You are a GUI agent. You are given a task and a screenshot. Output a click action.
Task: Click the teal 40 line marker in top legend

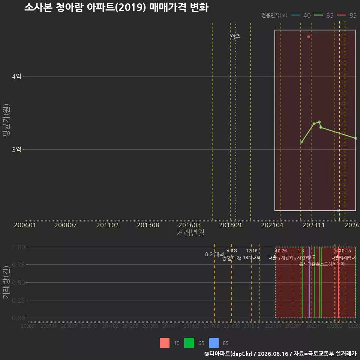pos(295,15)
